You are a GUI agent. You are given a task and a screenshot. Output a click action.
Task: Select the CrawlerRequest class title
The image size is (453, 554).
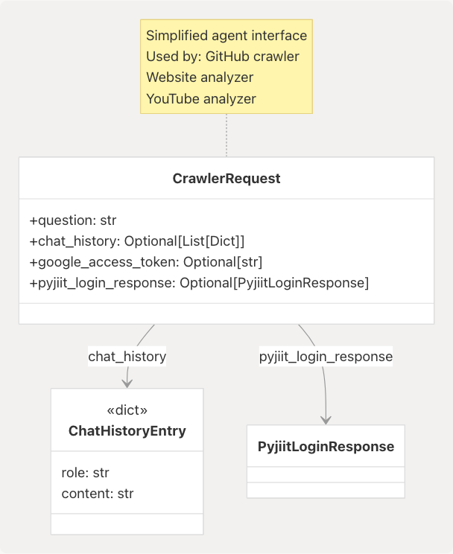pos(226,179)
